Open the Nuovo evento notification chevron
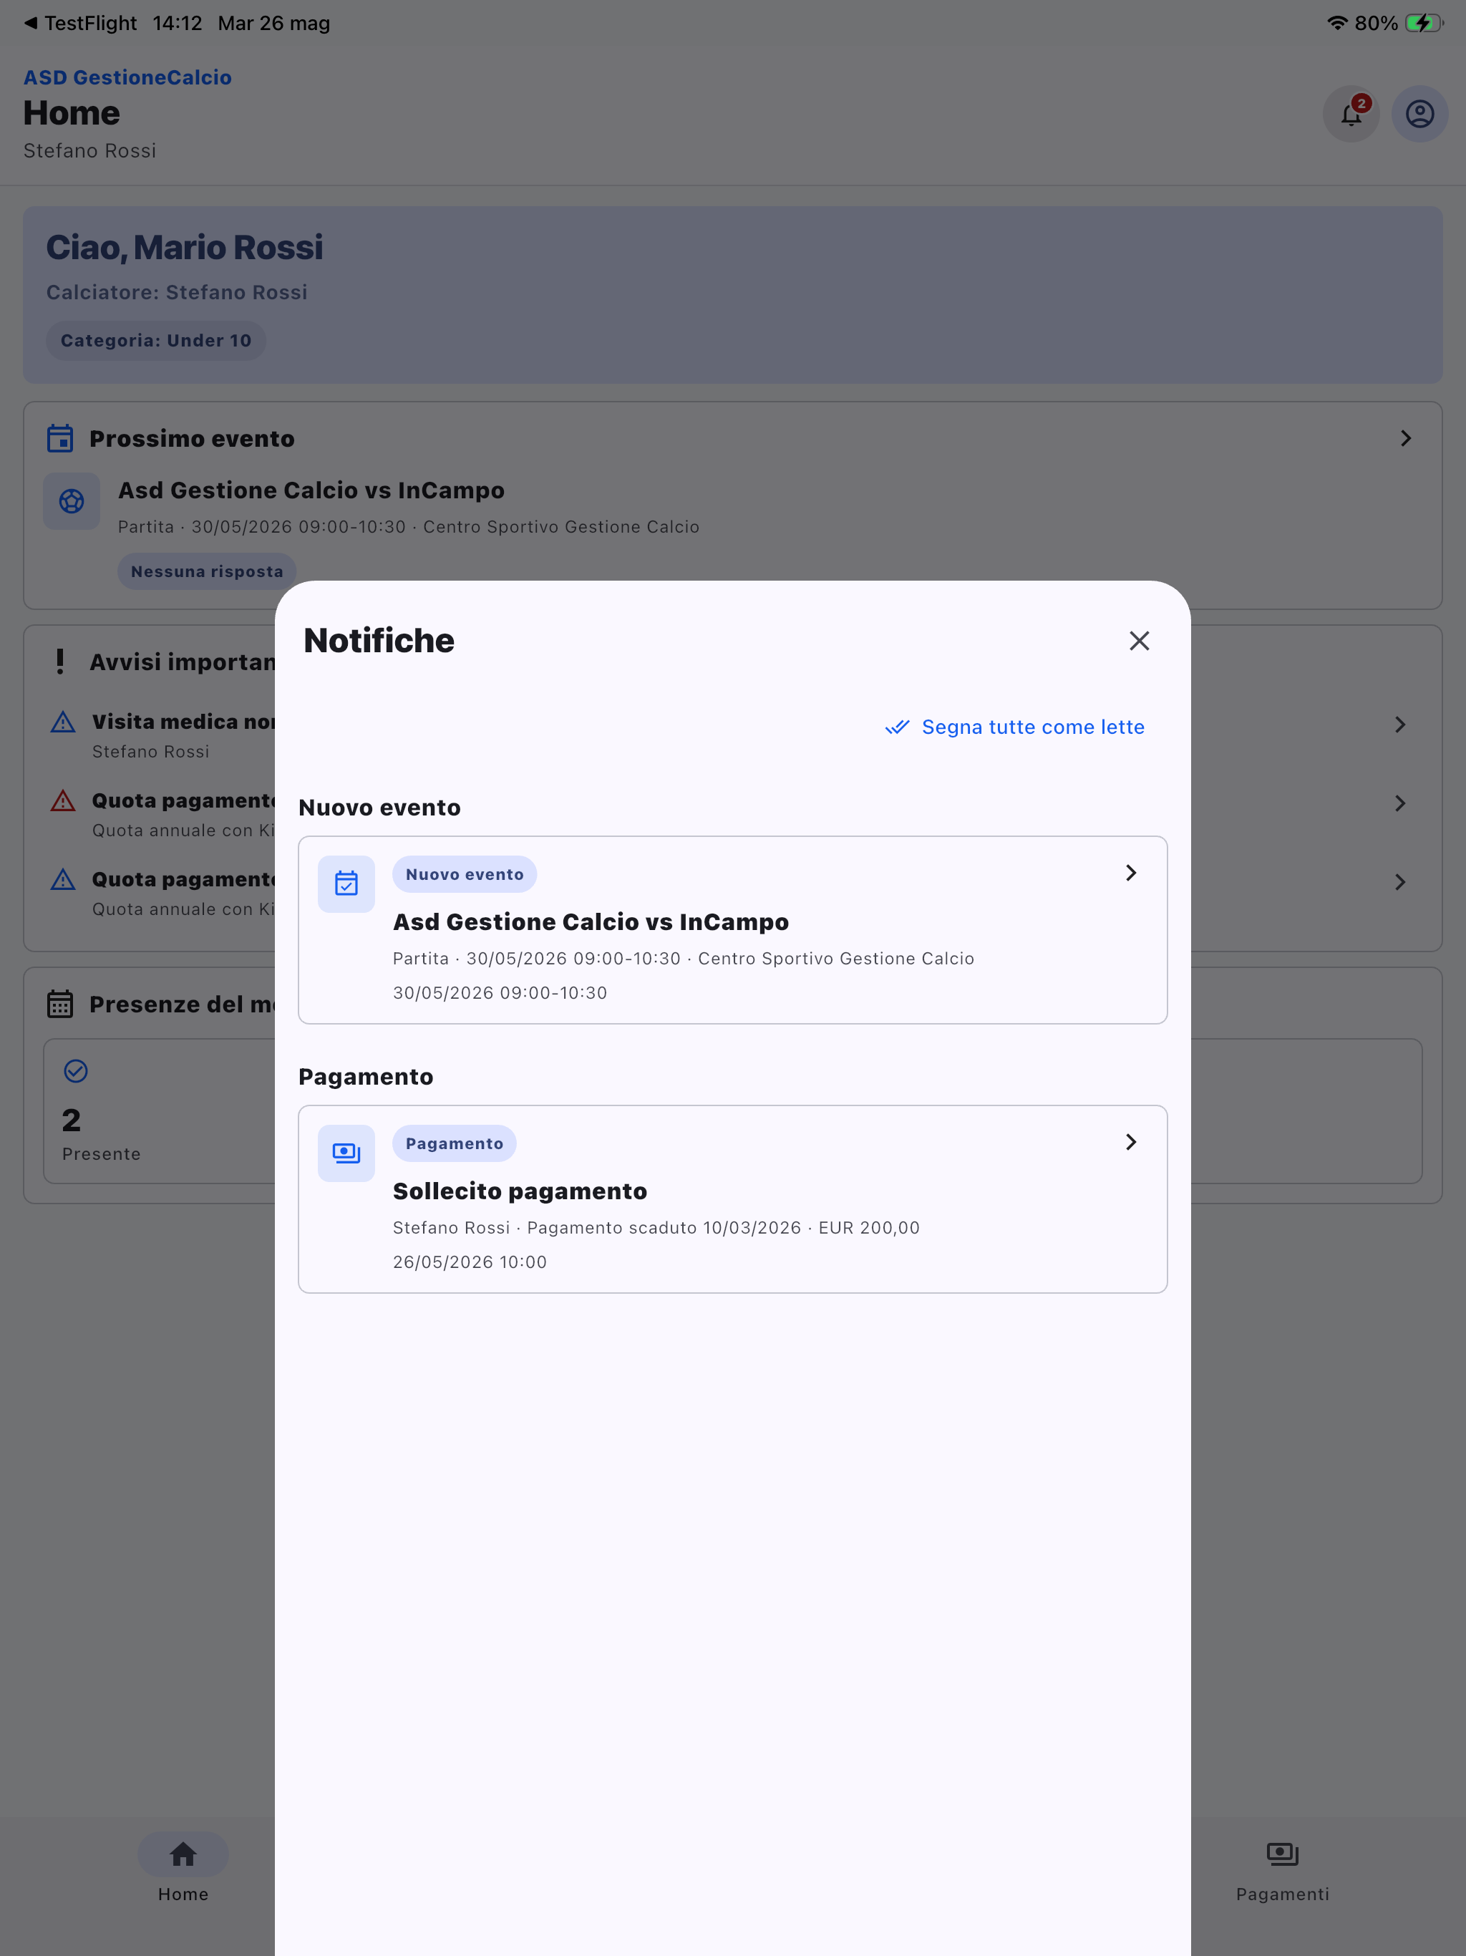This screenshot has height=1956, width=1466. (x=1131, y=873)
